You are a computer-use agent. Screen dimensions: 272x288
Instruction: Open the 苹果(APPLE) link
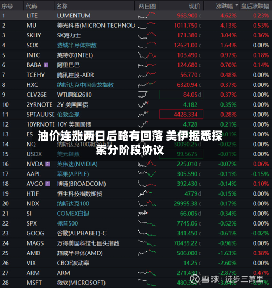click(x=73, y=174)
